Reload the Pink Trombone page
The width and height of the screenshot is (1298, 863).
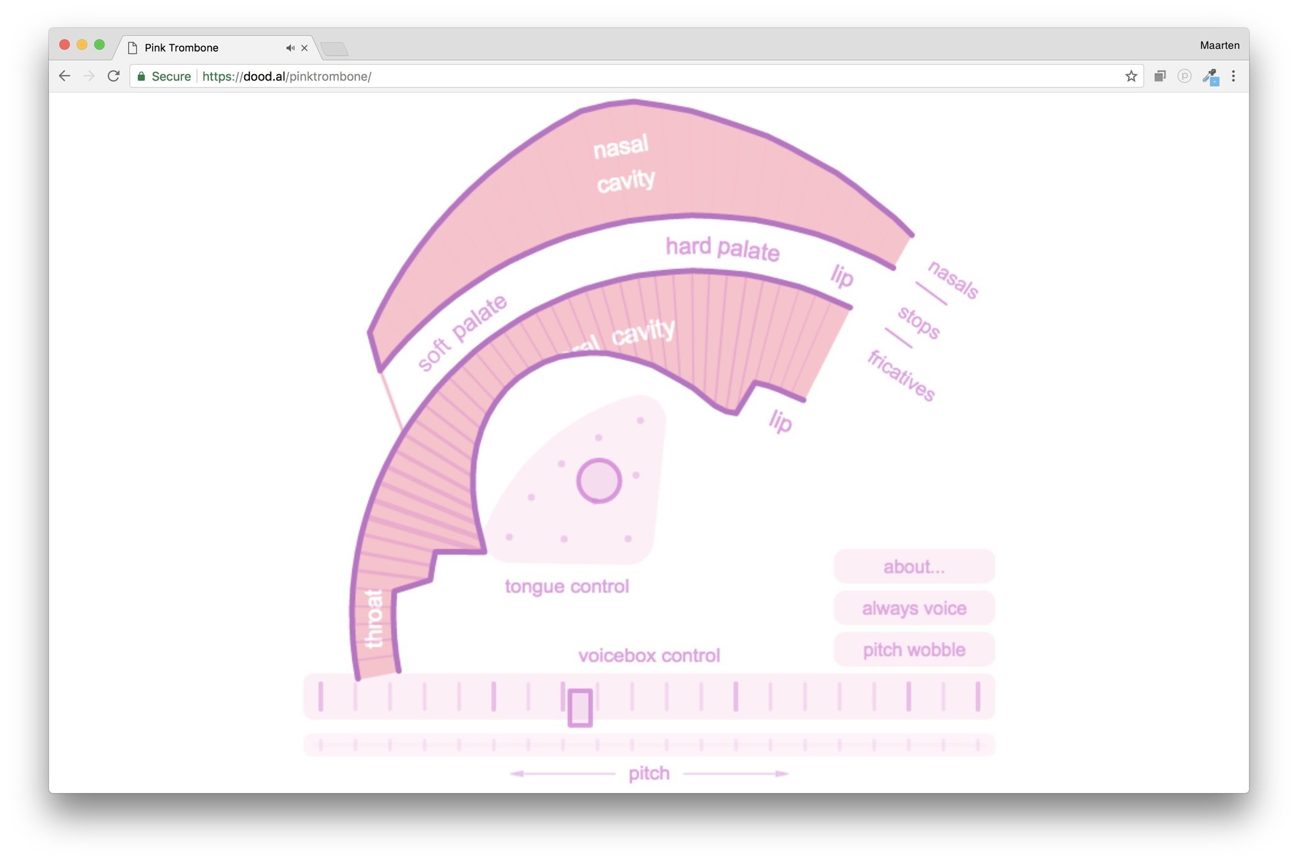[x=114, y=76]
